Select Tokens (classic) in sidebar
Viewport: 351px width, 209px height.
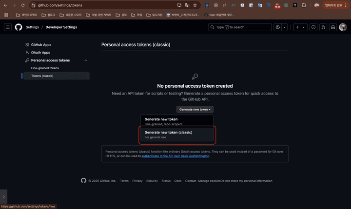tap(57, 76)
